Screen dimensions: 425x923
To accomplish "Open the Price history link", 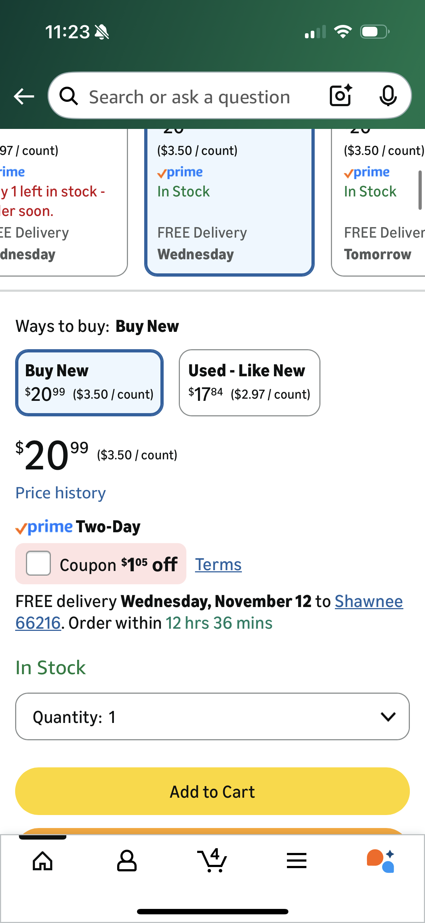I will point(61,493).
